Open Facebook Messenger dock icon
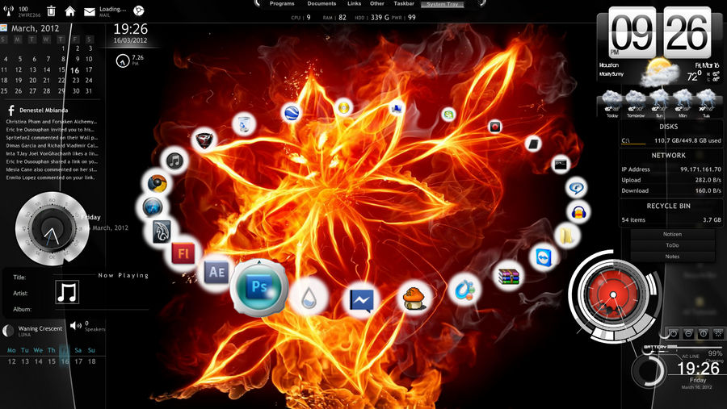This screenshot has width=727, height=409. pyautogui.click(x=361, y=301)
